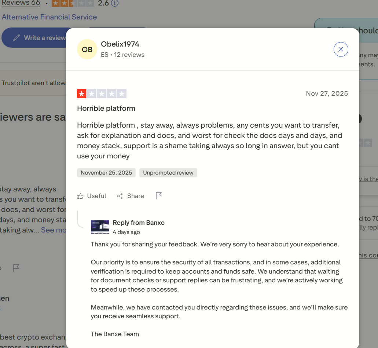Select the Horrible platform review title
This screenshot has height=348, width=378.
click(x=106, y=108)
